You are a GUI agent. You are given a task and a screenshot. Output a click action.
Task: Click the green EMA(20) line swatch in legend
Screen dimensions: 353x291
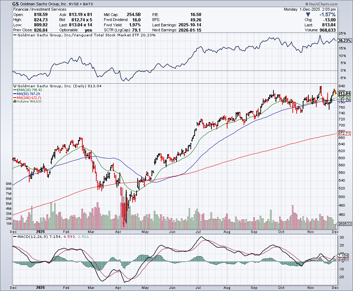tap(15, 90)
